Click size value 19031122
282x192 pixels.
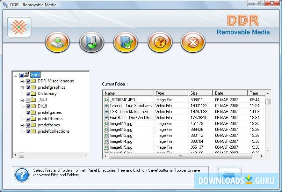coord(199,106)
